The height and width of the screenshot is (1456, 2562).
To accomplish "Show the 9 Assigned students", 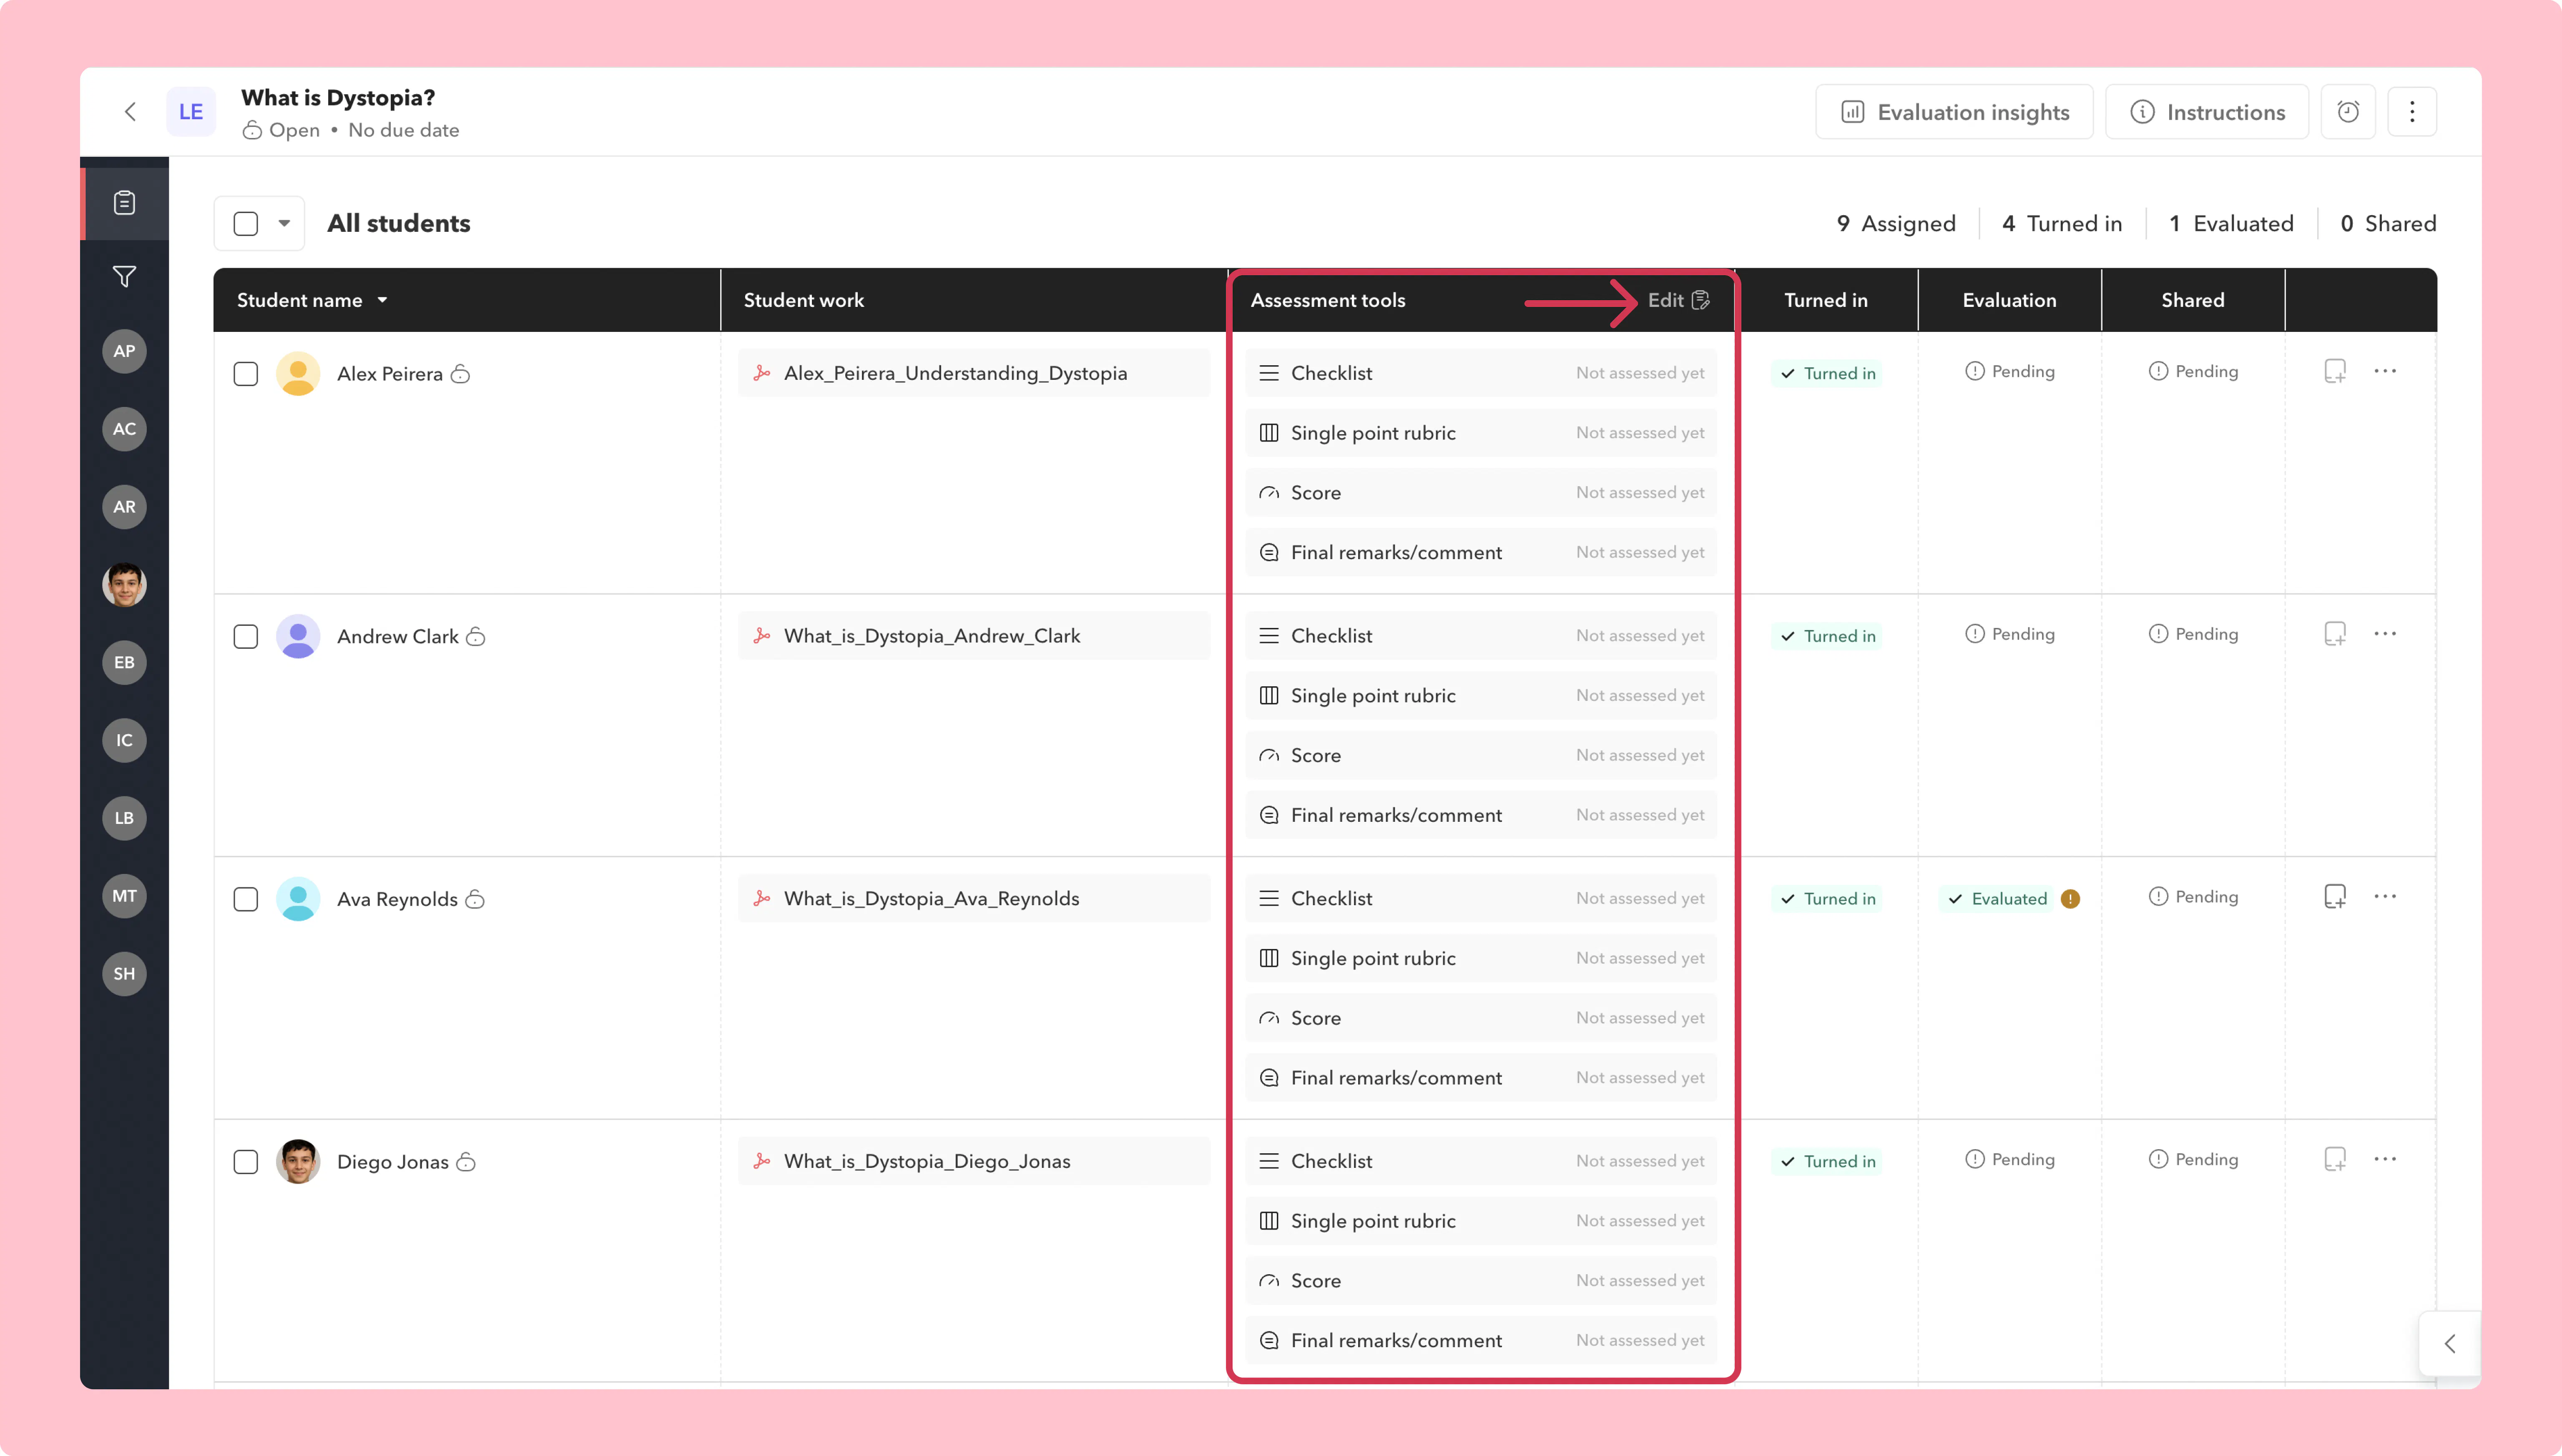I will 1896,224.
